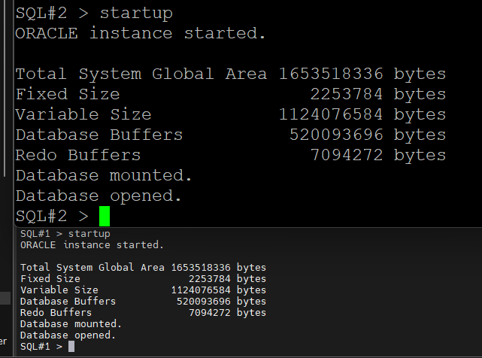Click value 520093696 in the SQL#2 pane
Image resolution: width=482 pixels, height=358 pixels.
[x=336, y=135]
